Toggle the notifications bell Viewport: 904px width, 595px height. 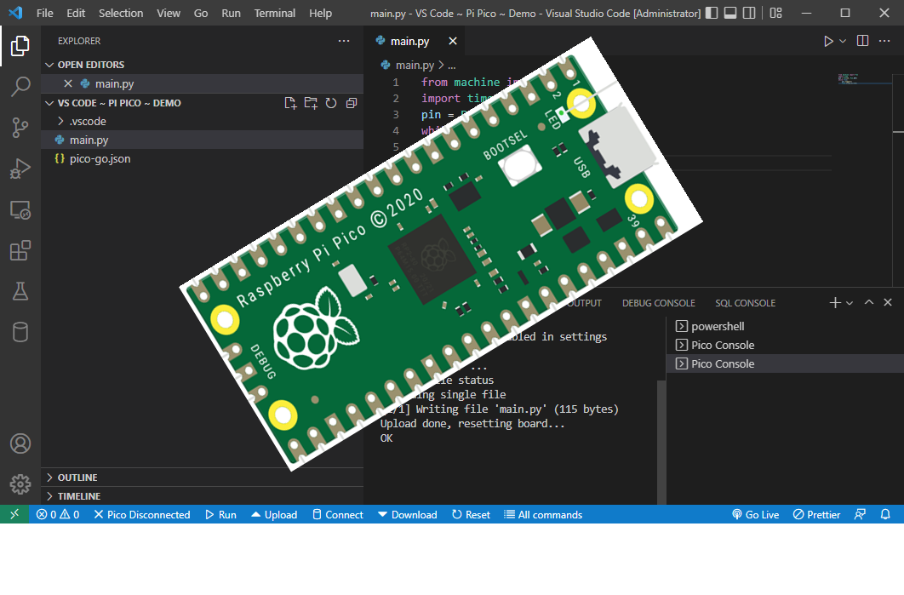coord(885,514)
